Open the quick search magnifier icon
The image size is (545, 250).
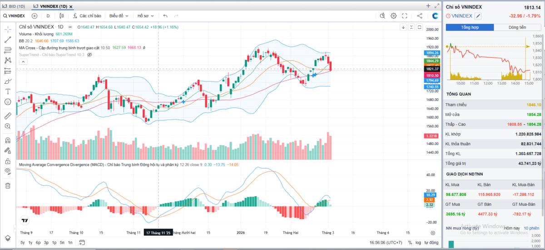[x=382, y=16]
